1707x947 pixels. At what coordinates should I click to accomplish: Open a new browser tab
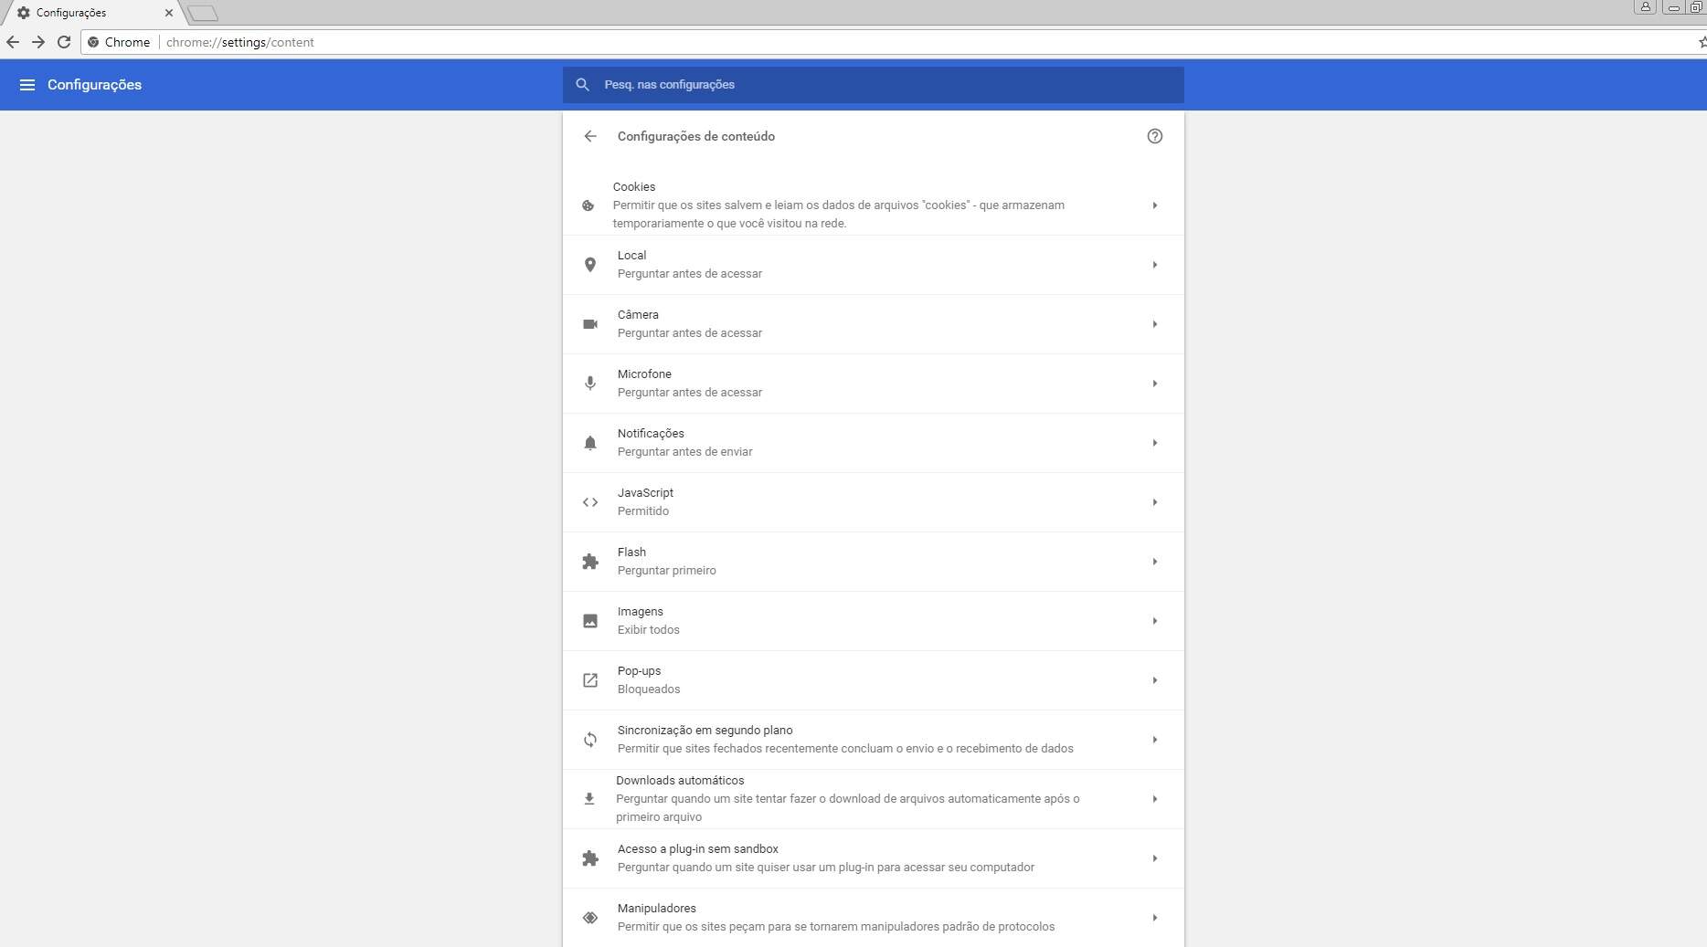pyautogui.click(x=203, y=13)
